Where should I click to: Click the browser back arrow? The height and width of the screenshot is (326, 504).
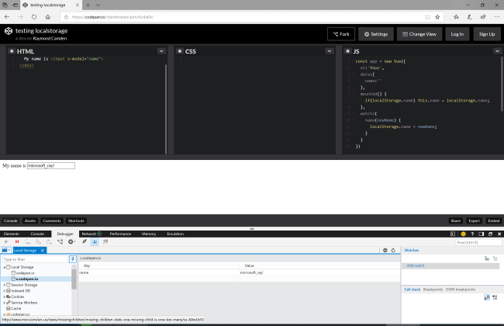coord(8,16)
